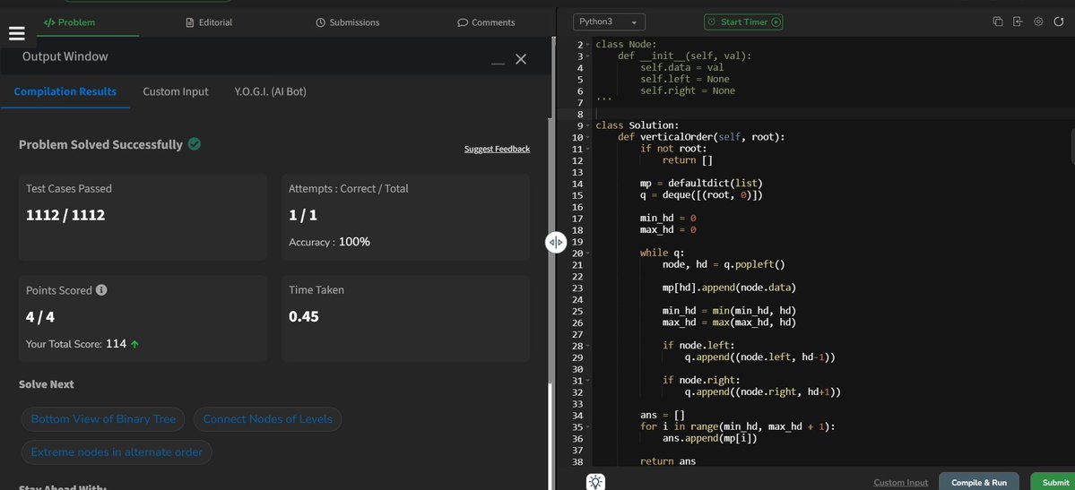This screenshot has height=490, width=1075.
Task: Fold the 'if node.left' block on line 28
Action: pyautogui.click(x=589, y=346)
